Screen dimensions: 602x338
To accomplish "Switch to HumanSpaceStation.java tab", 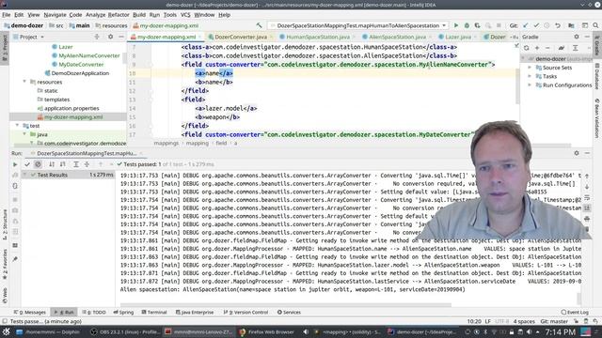I will pyautogui.click(x=318, y=37).
